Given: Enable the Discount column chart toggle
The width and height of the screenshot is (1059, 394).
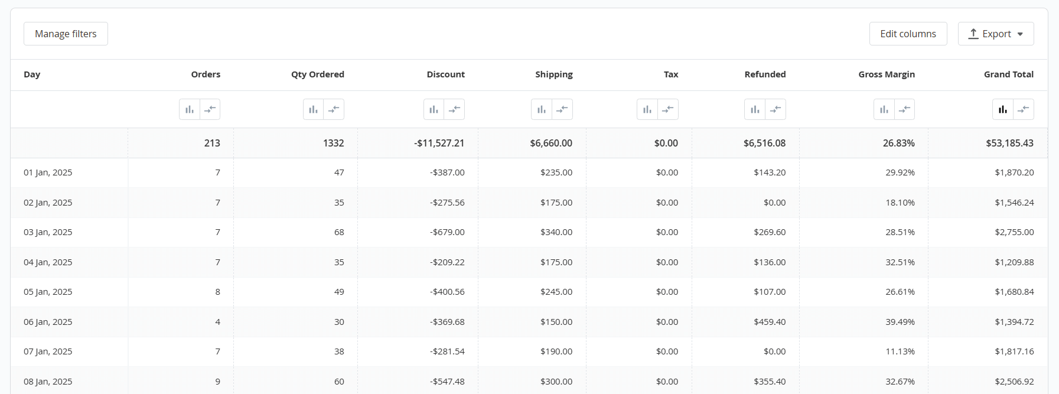Looking at the screenshot, I should pyautogui.click(x=434, y=109).
